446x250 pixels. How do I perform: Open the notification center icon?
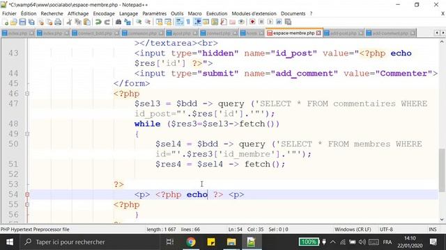pos(433,242)
